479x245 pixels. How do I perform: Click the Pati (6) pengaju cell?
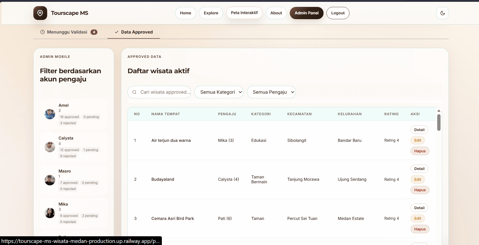(225, 218)
